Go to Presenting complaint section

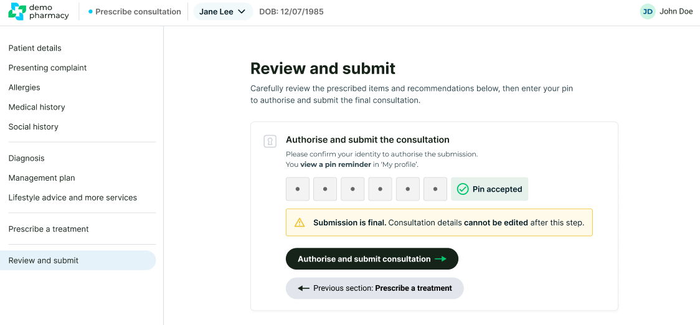[x=47, y=68]
